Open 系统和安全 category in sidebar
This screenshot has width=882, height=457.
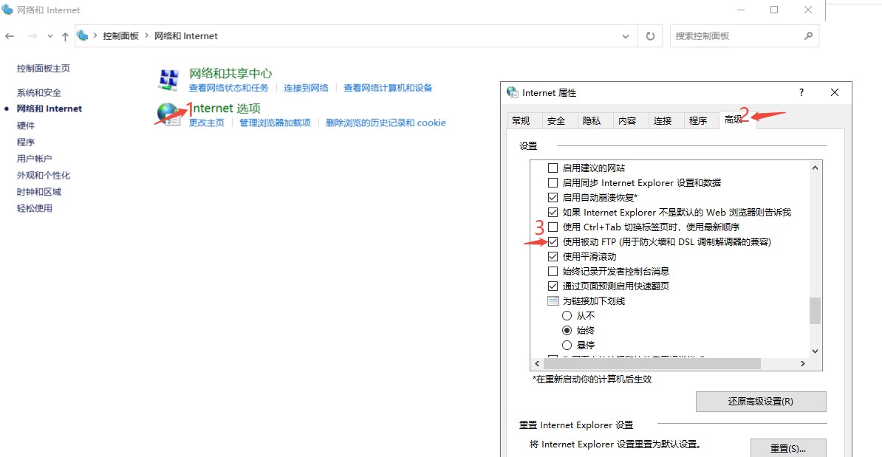click(x=39, y=92)
